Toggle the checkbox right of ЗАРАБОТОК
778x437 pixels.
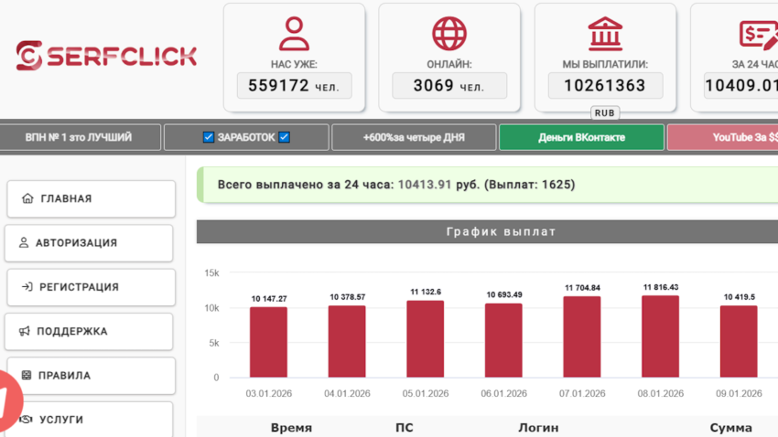pyautogui.click(x=285, y=137)
